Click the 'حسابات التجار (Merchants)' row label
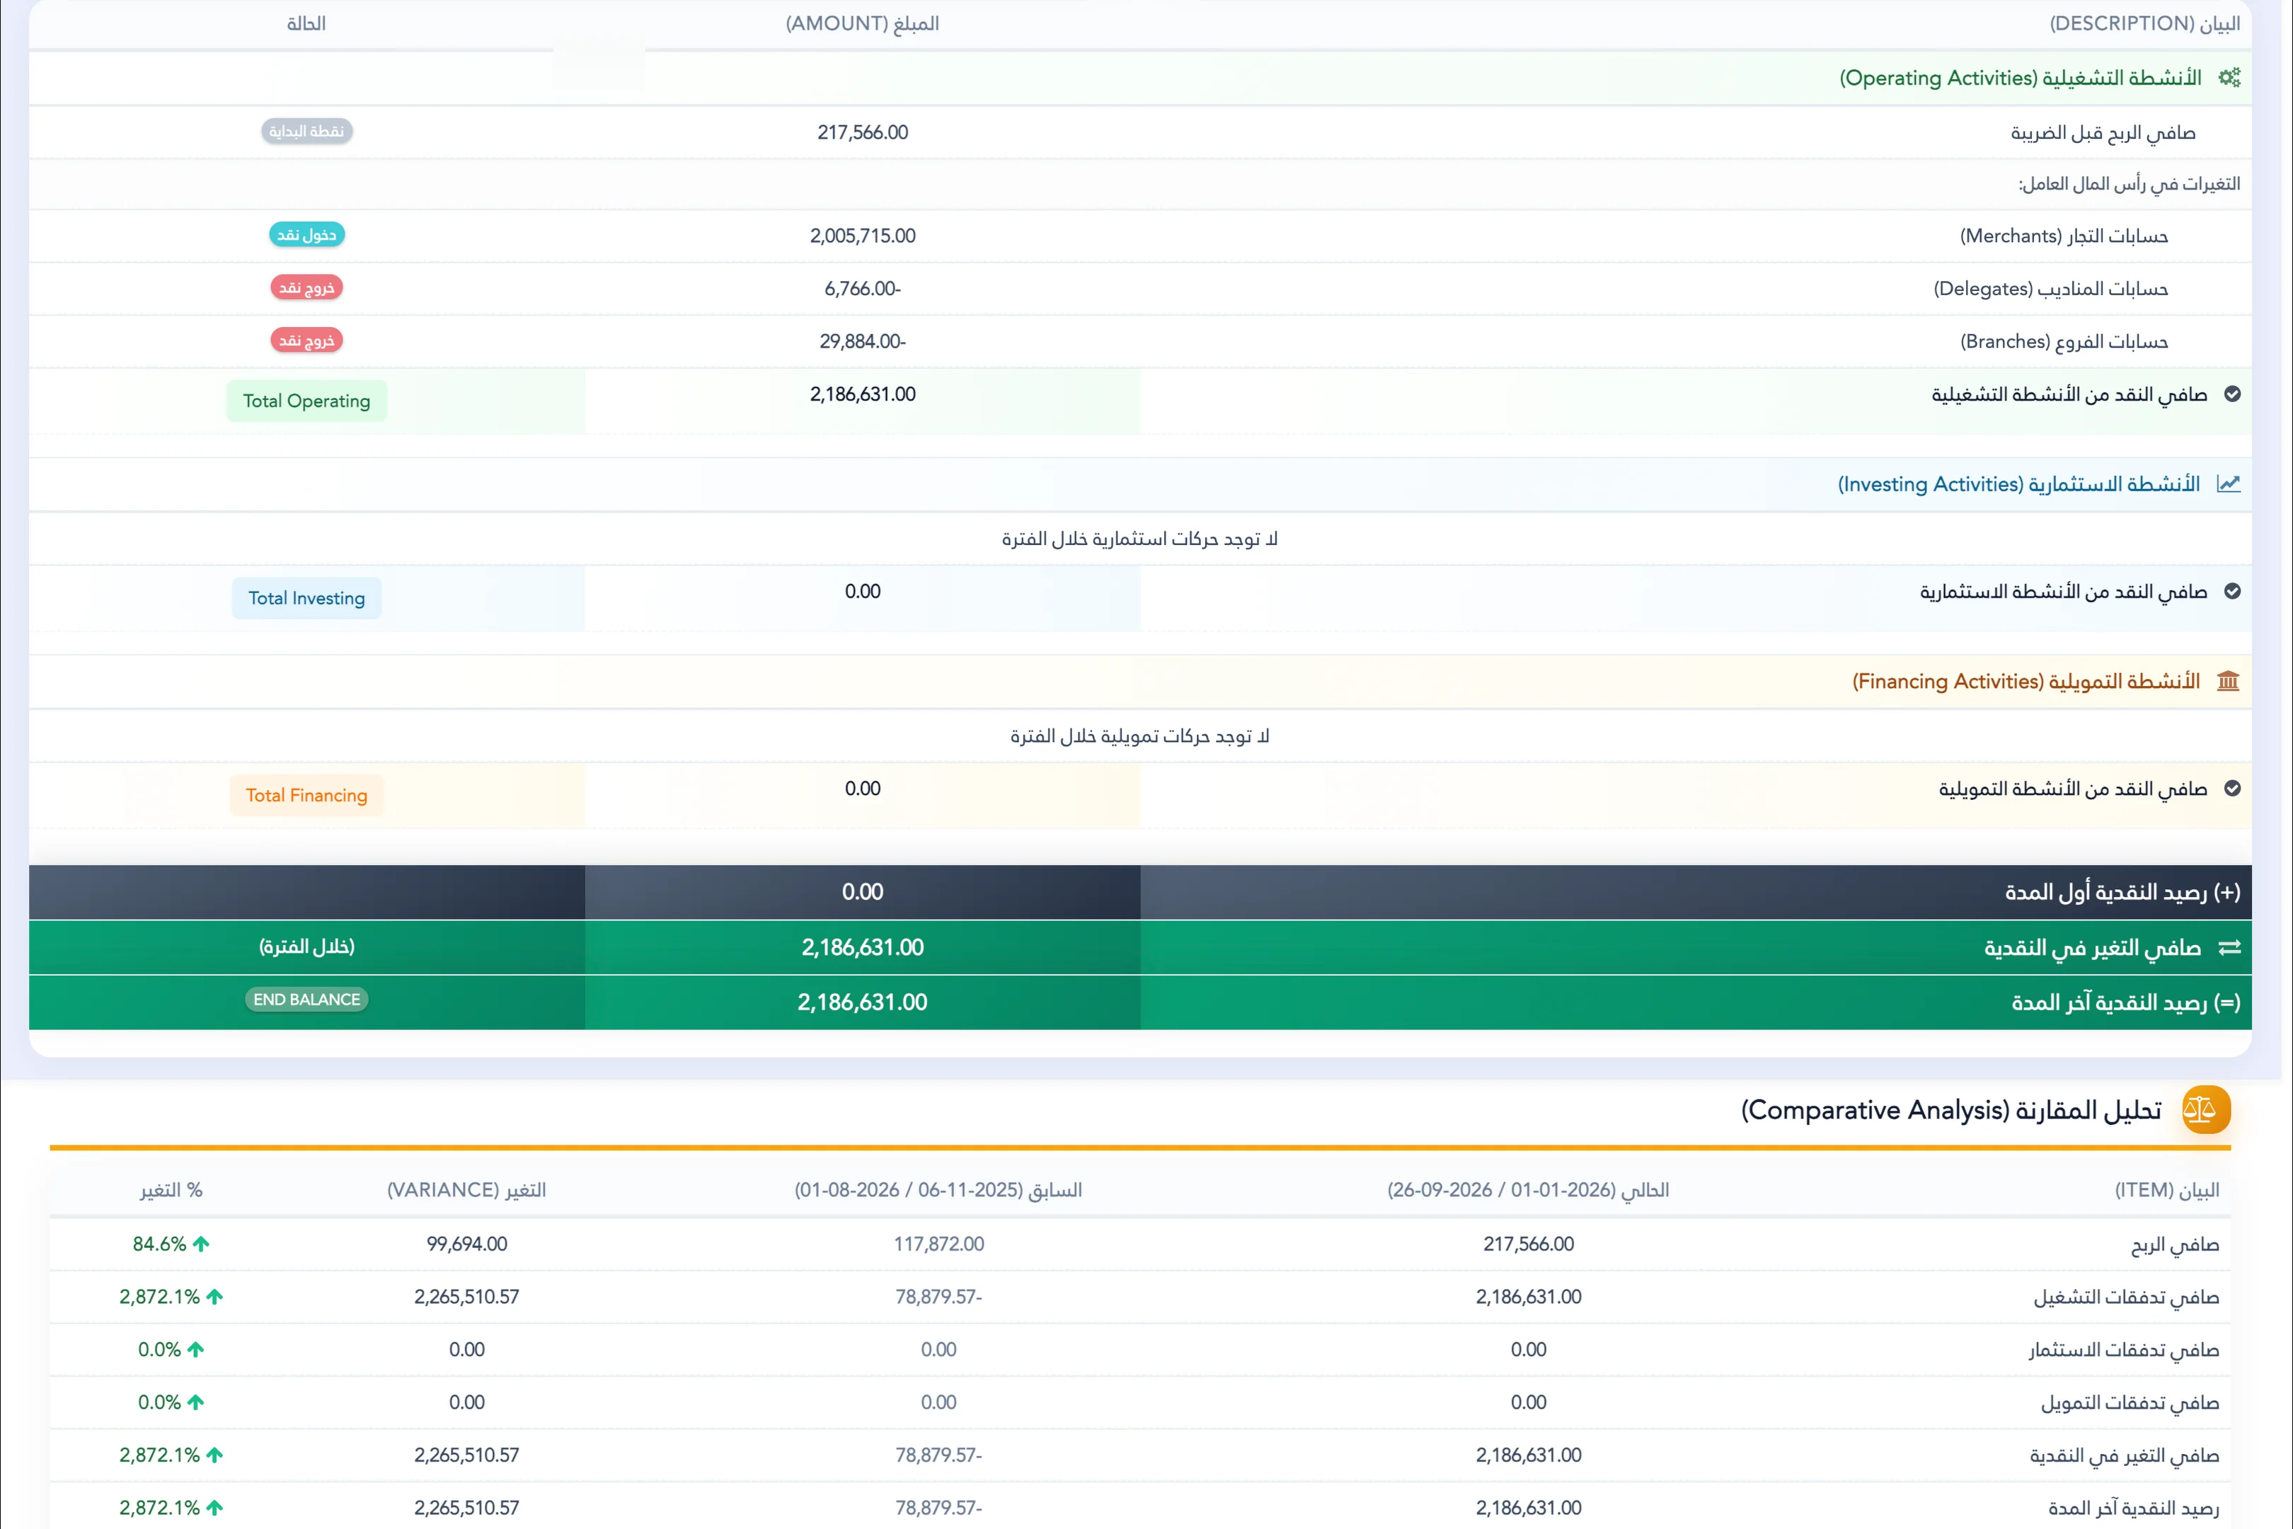 coord(2064,236)
